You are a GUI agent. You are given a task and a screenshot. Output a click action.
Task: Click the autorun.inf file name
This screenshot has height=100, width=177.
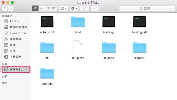pyautogui.click(x=47, y=32)
